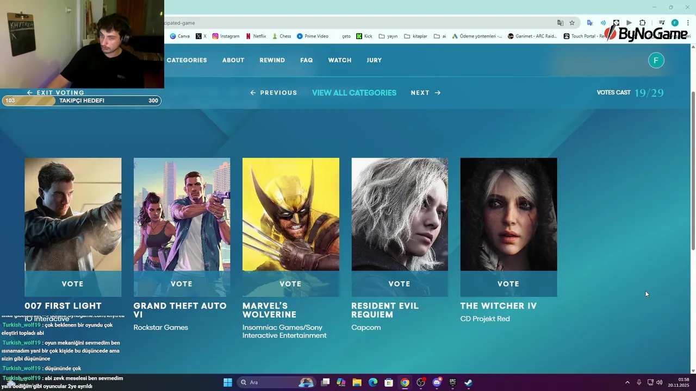Open File Explorer on the taskbar
The width and height of the screenshot is (696, 391).
point(357,382)
